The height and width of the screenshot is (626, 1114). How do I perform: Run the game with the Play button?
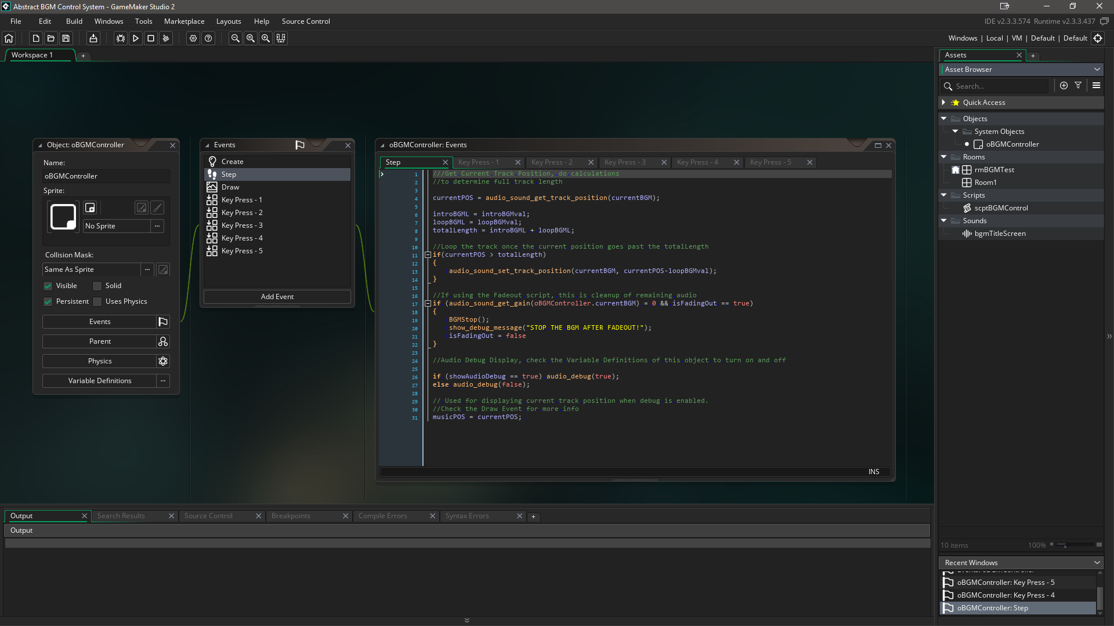click(x=136, y=38)
